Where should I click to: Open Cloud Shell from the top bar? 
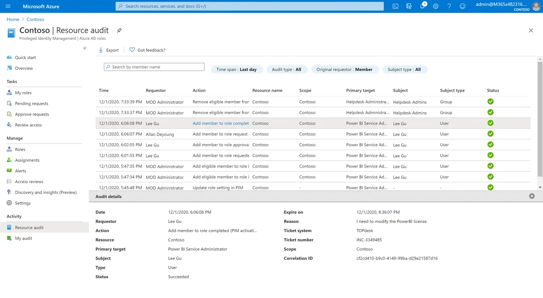click(395, 6)
